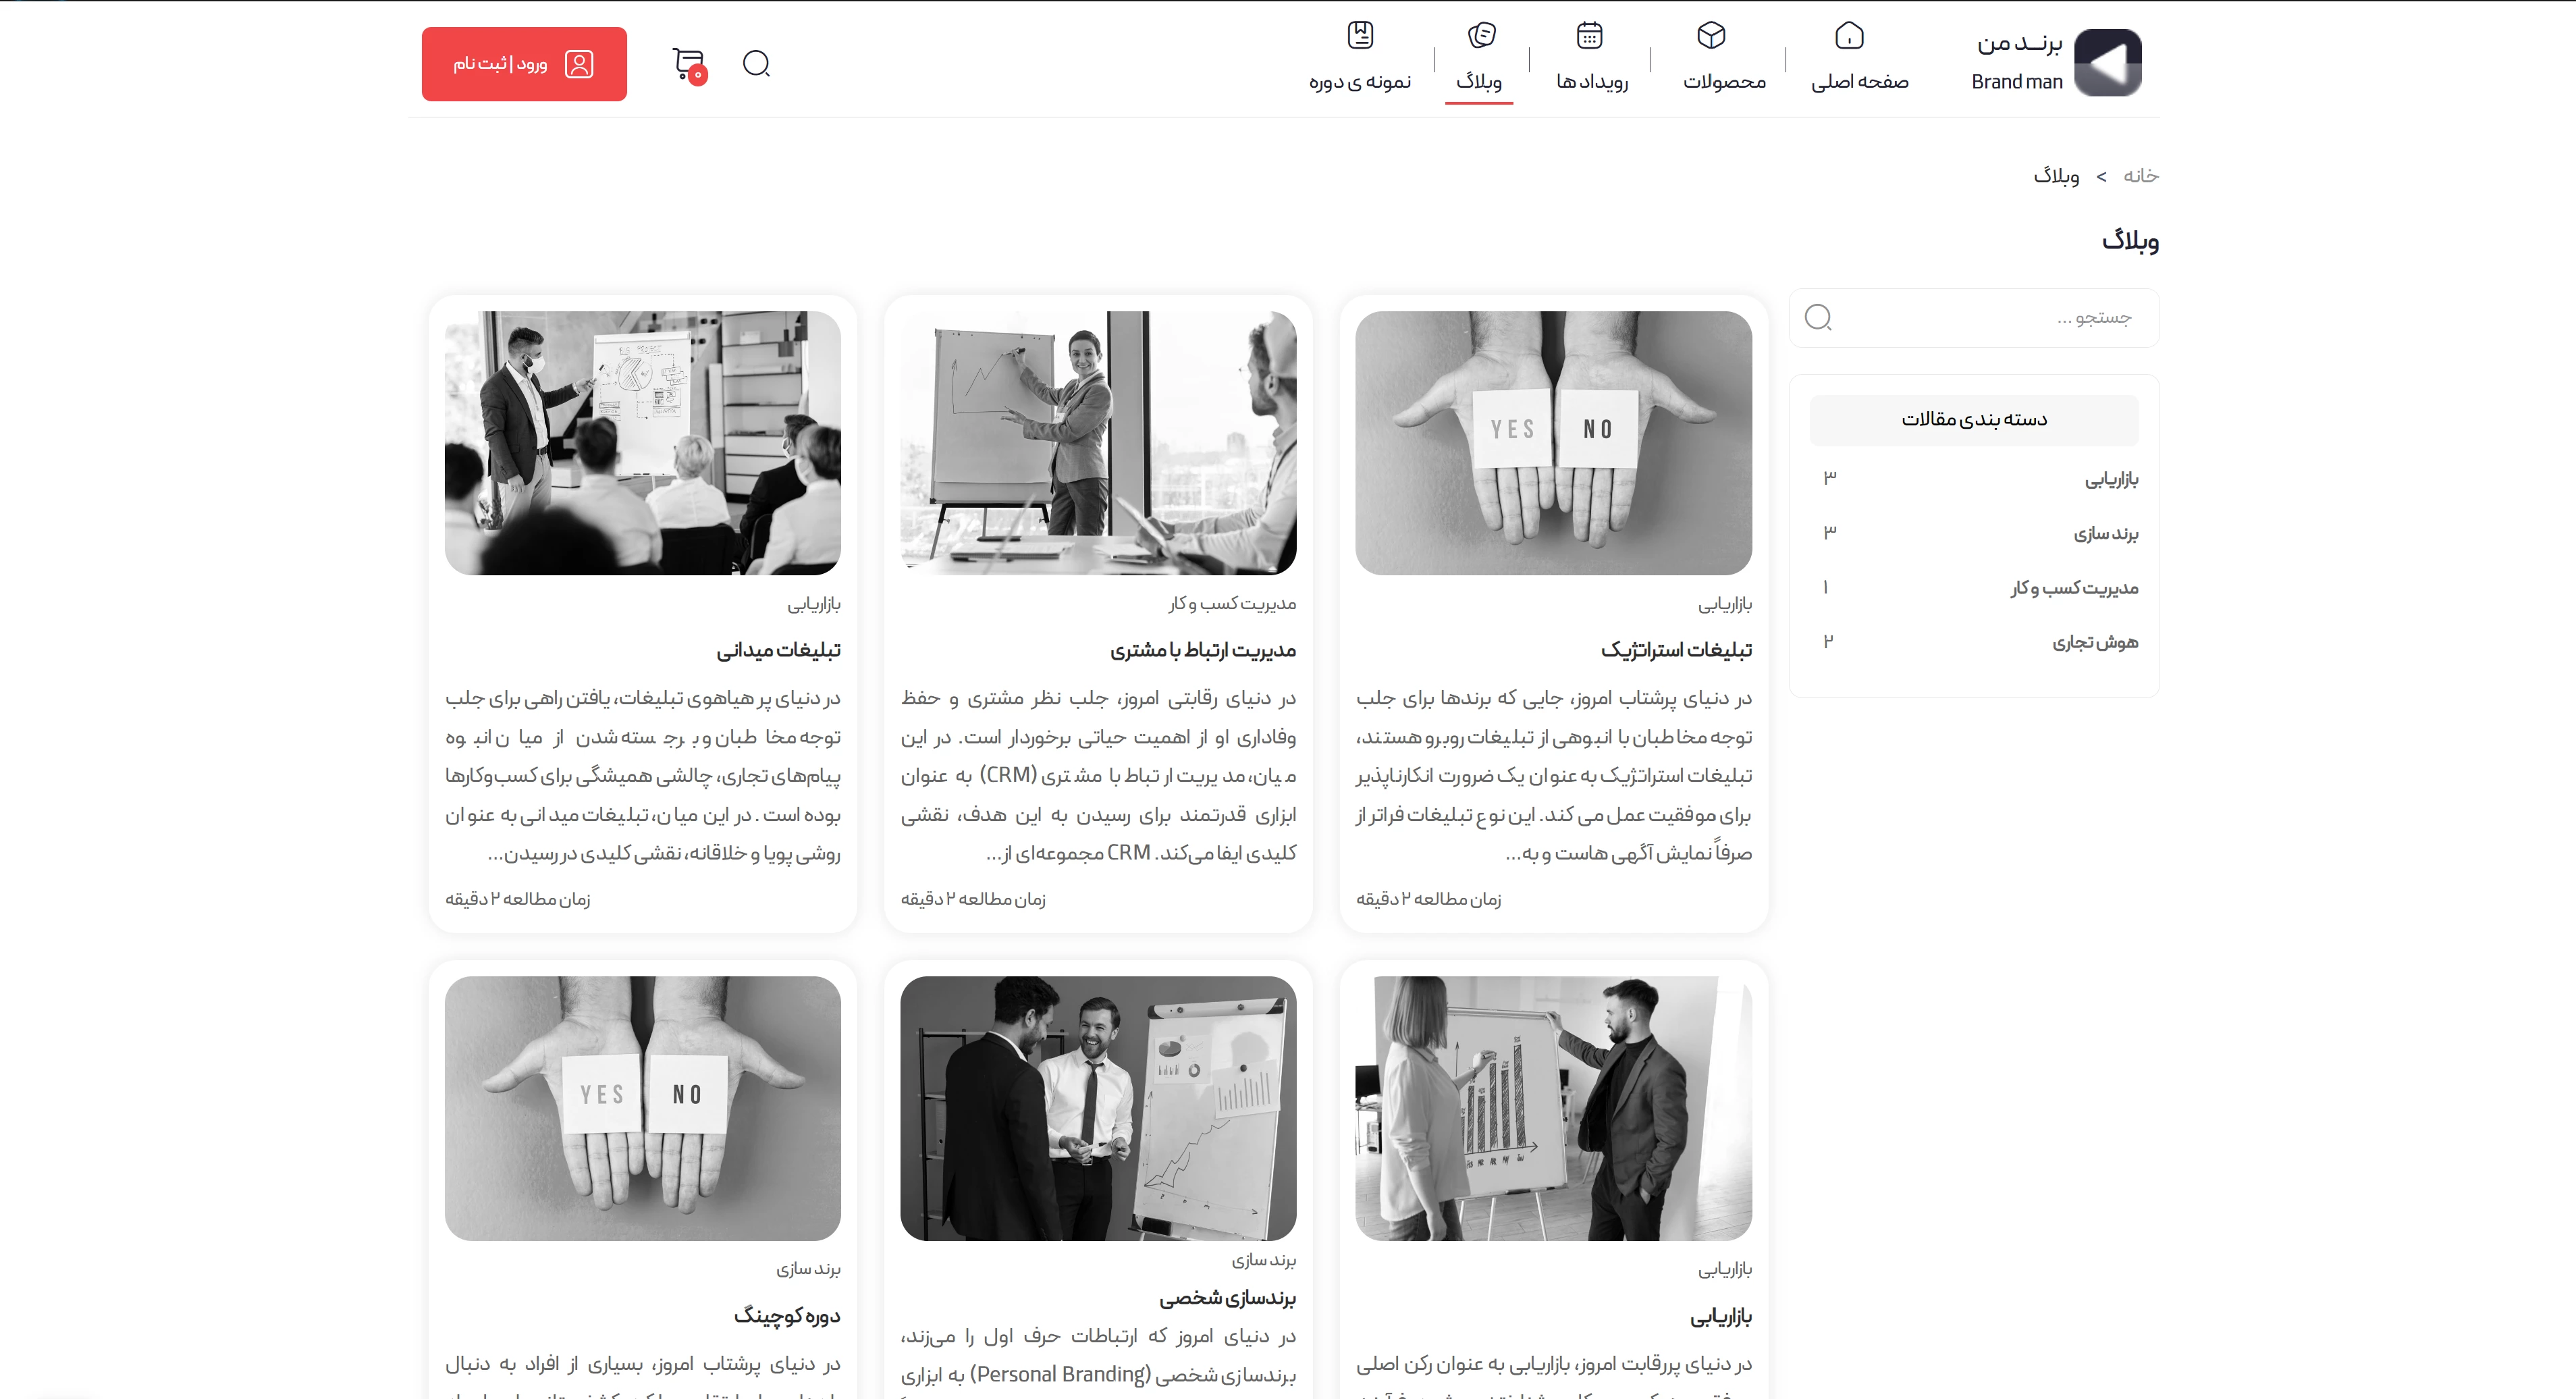2576x1399 pixels.
Task: Open the shopping cart icon
Action: click(688, 64)
